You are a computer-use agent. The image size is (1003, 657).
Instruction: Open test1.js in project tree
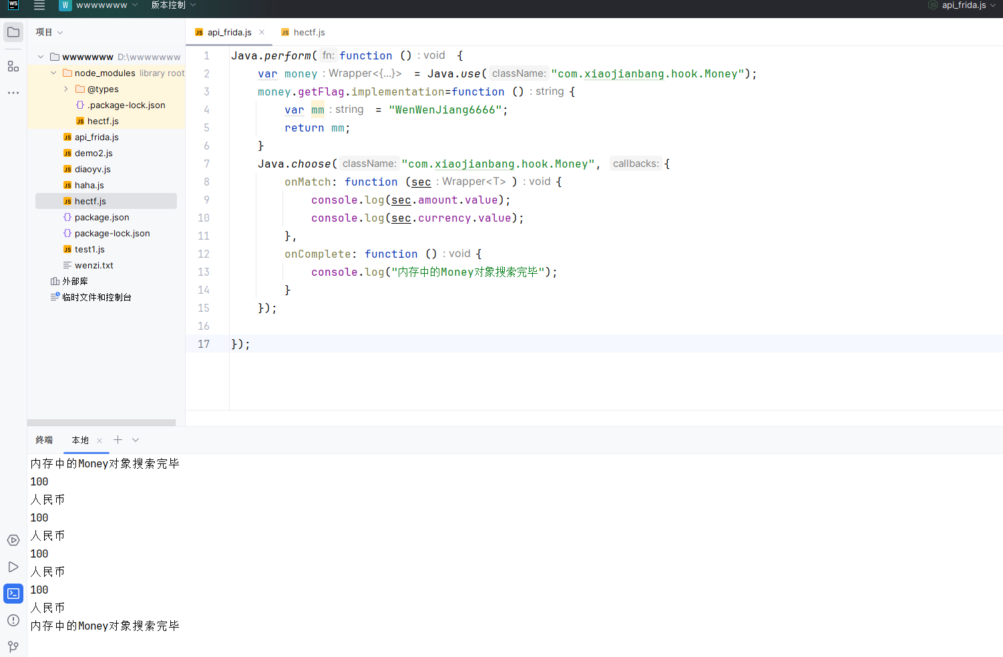(x=89, y=249)
